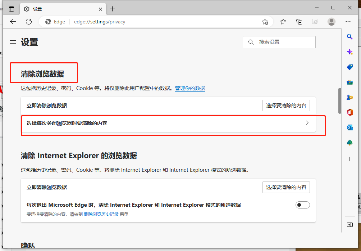The image size is (361, 251).
Task: Open the user profile avatar
Action: (x=331, y=22)
